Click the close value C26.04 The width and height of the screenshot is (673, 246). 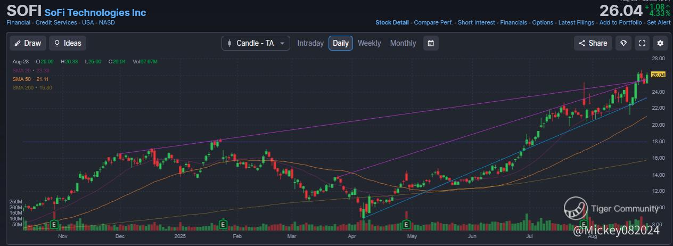coord(118,62)
